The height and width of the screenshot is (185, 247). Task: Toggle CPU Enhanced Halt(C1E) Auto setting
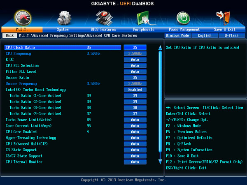pos(135,144)
